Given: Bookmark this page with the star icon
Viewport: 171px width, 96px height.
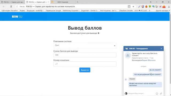Looking at the screenshot, I should pos(133,6).
